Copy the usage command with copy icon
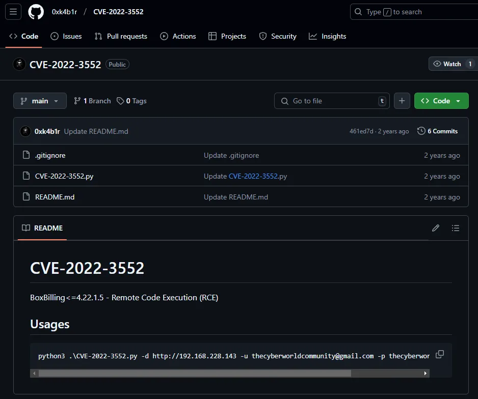 click(x=440, y=354)
